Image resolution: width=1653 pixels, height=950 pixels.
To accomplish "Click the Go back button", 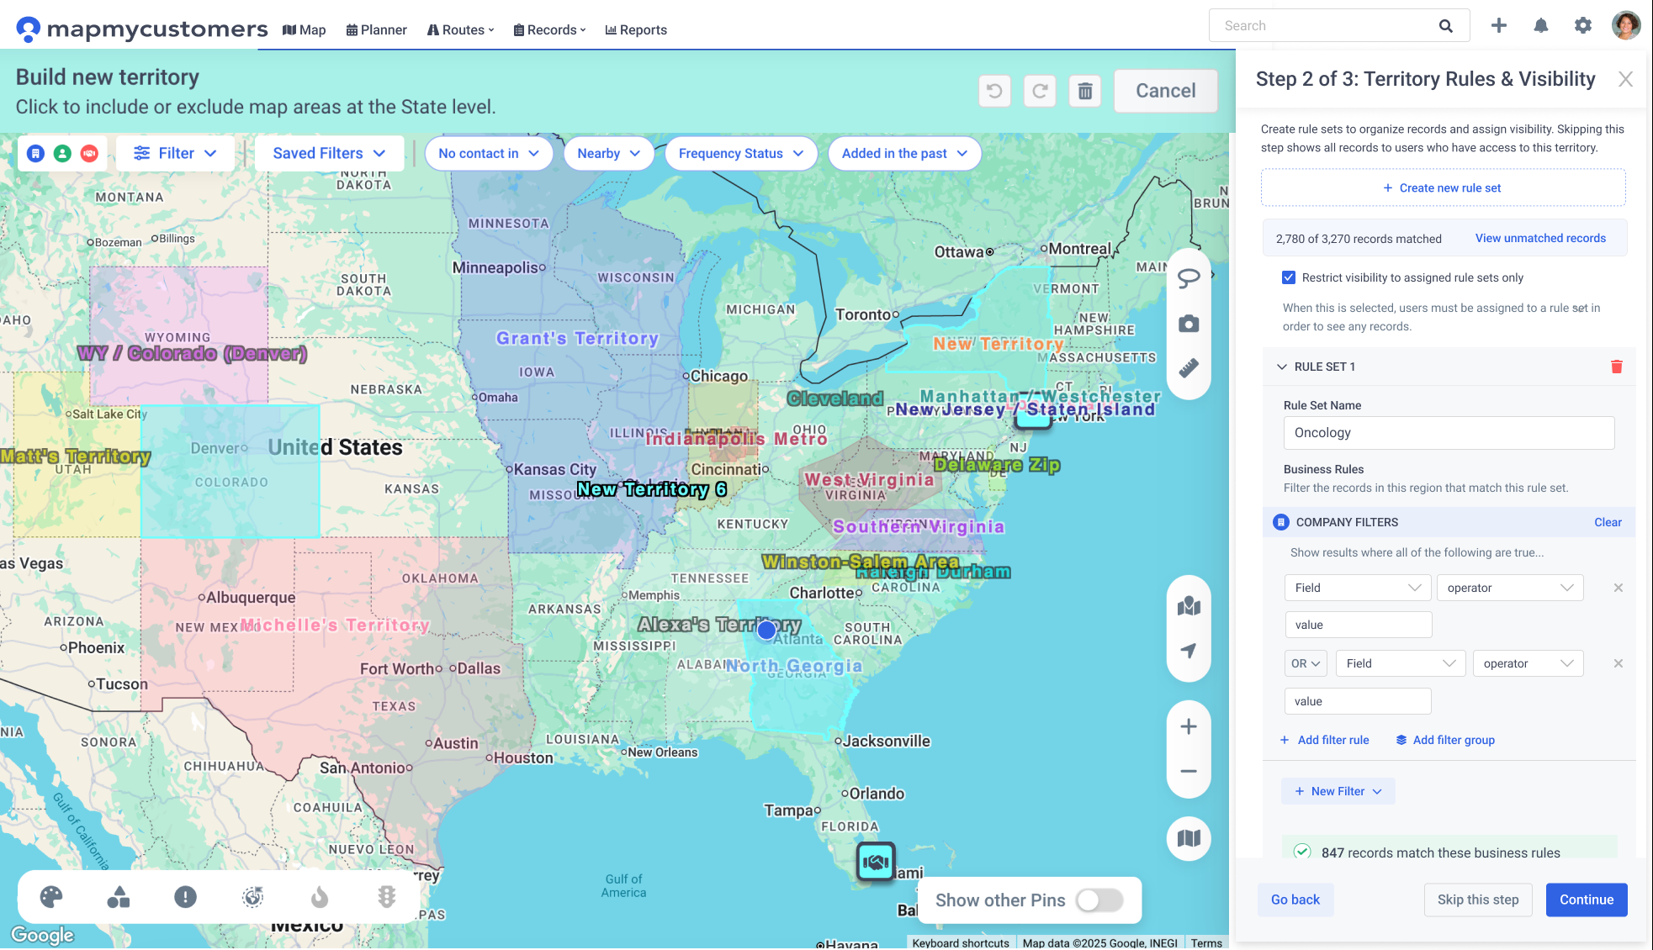I will [x=1295, y=900].
